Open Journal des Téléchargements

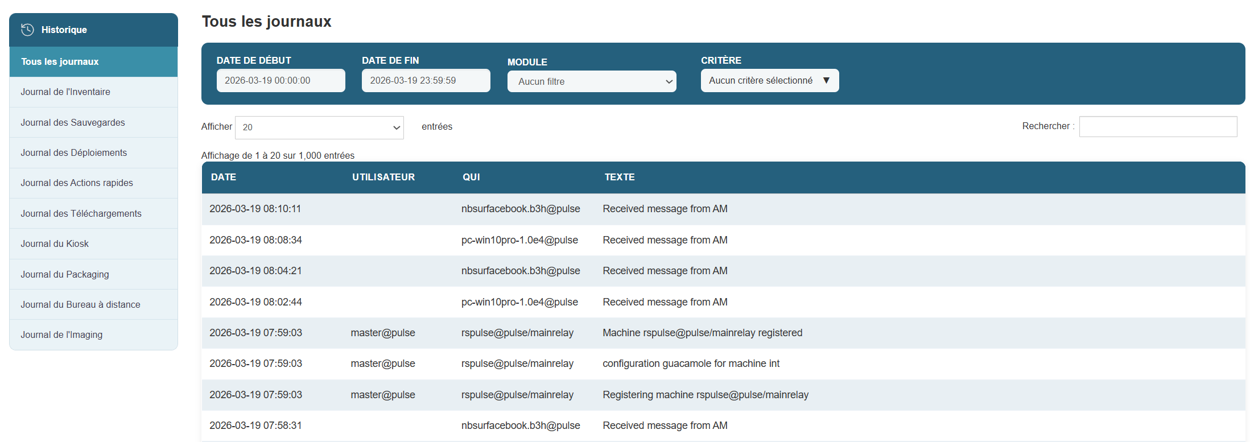[x=81, y=213]
